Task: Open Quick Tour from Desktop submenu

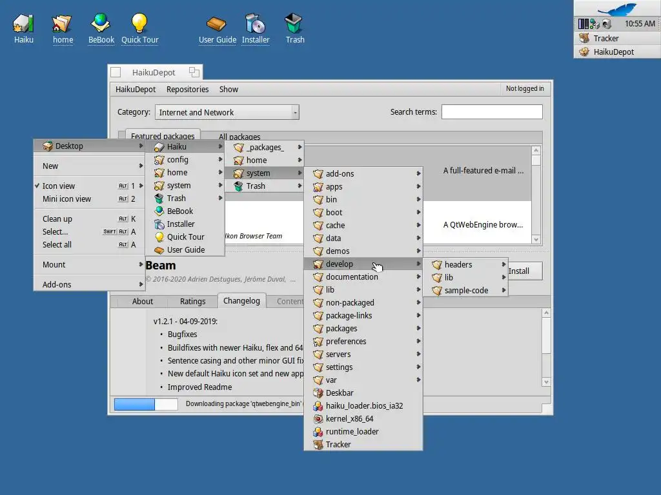Action: point(185,237)
